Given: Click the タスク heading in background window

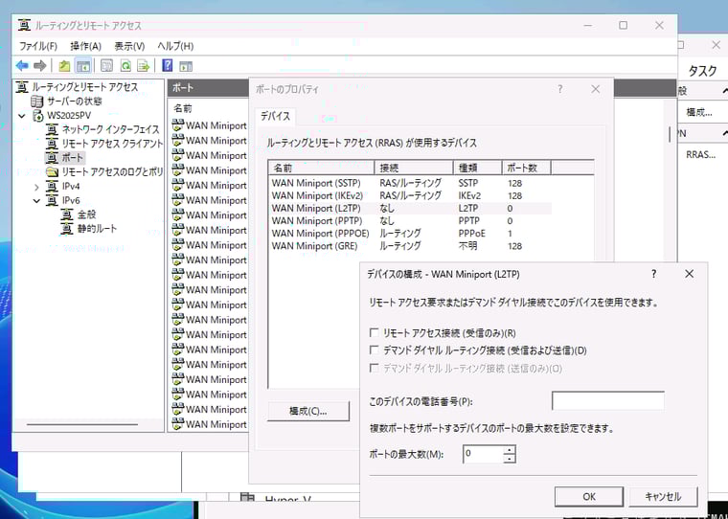Looking at the screenshot, I should (x=702, y=71).
